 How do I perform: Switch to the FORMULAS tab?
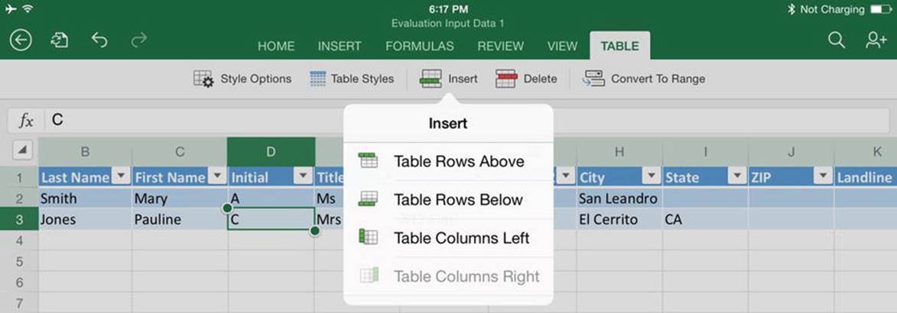[420, 47]
